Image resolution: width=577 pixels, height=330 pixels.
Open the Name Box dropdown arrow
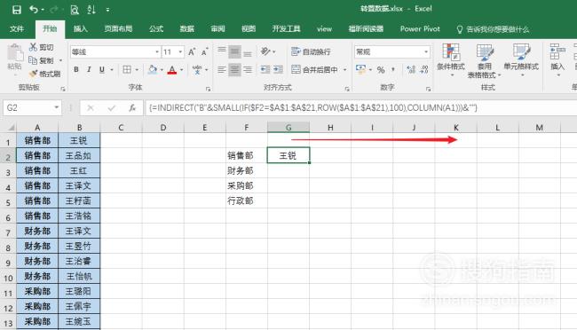(56, 107)
